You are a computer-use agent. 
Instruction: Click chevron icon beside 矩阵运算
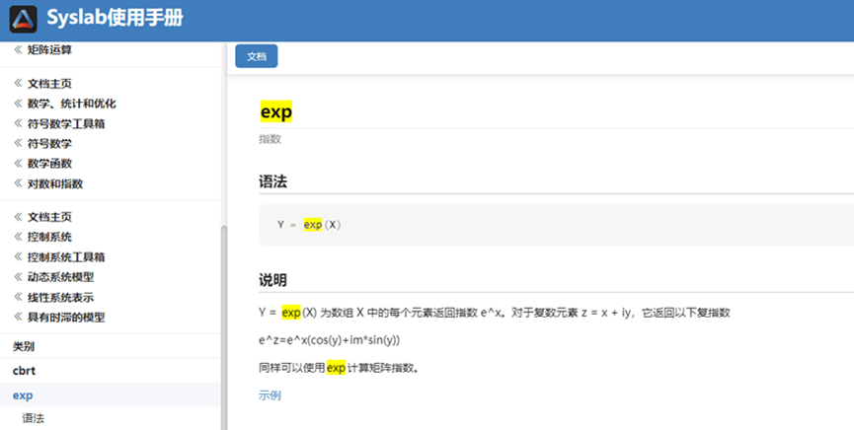[x=18, y=49]
